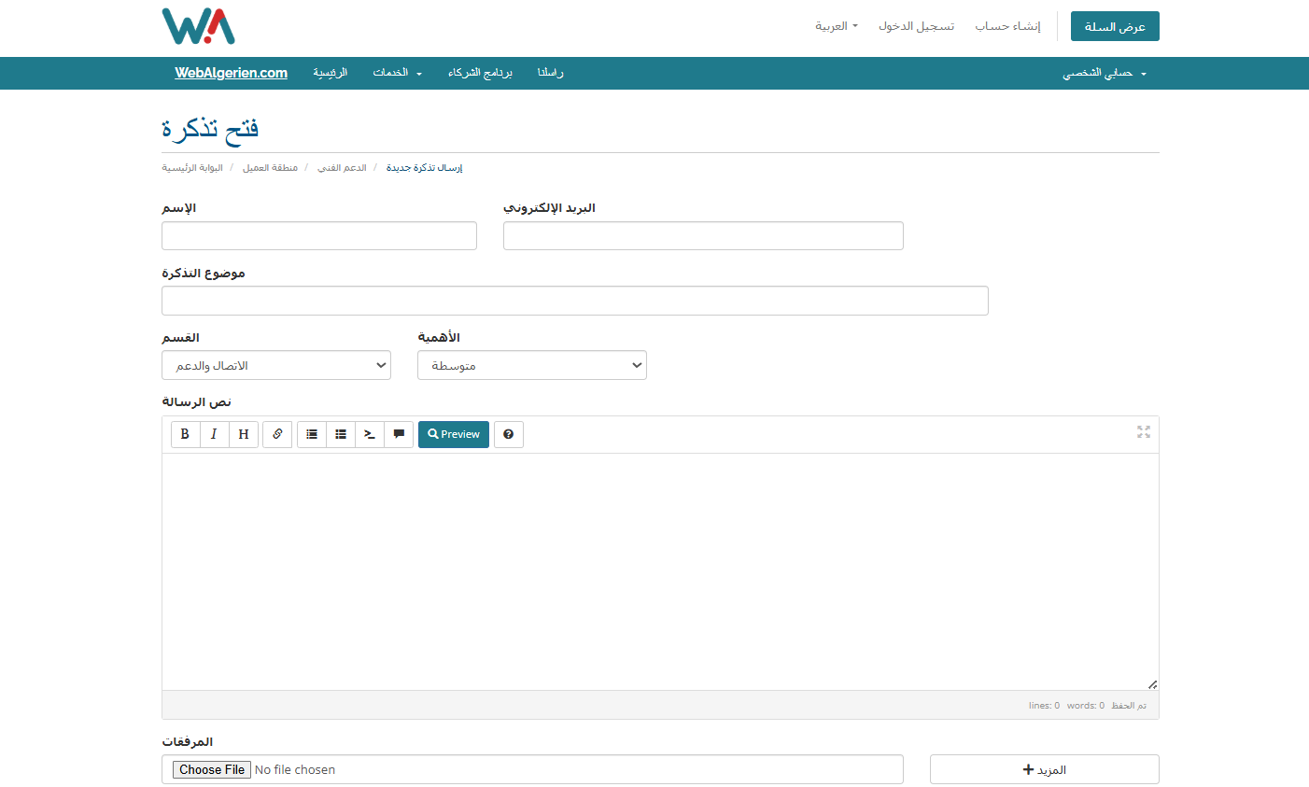Open the القسم department dropdown

(276, 365)
